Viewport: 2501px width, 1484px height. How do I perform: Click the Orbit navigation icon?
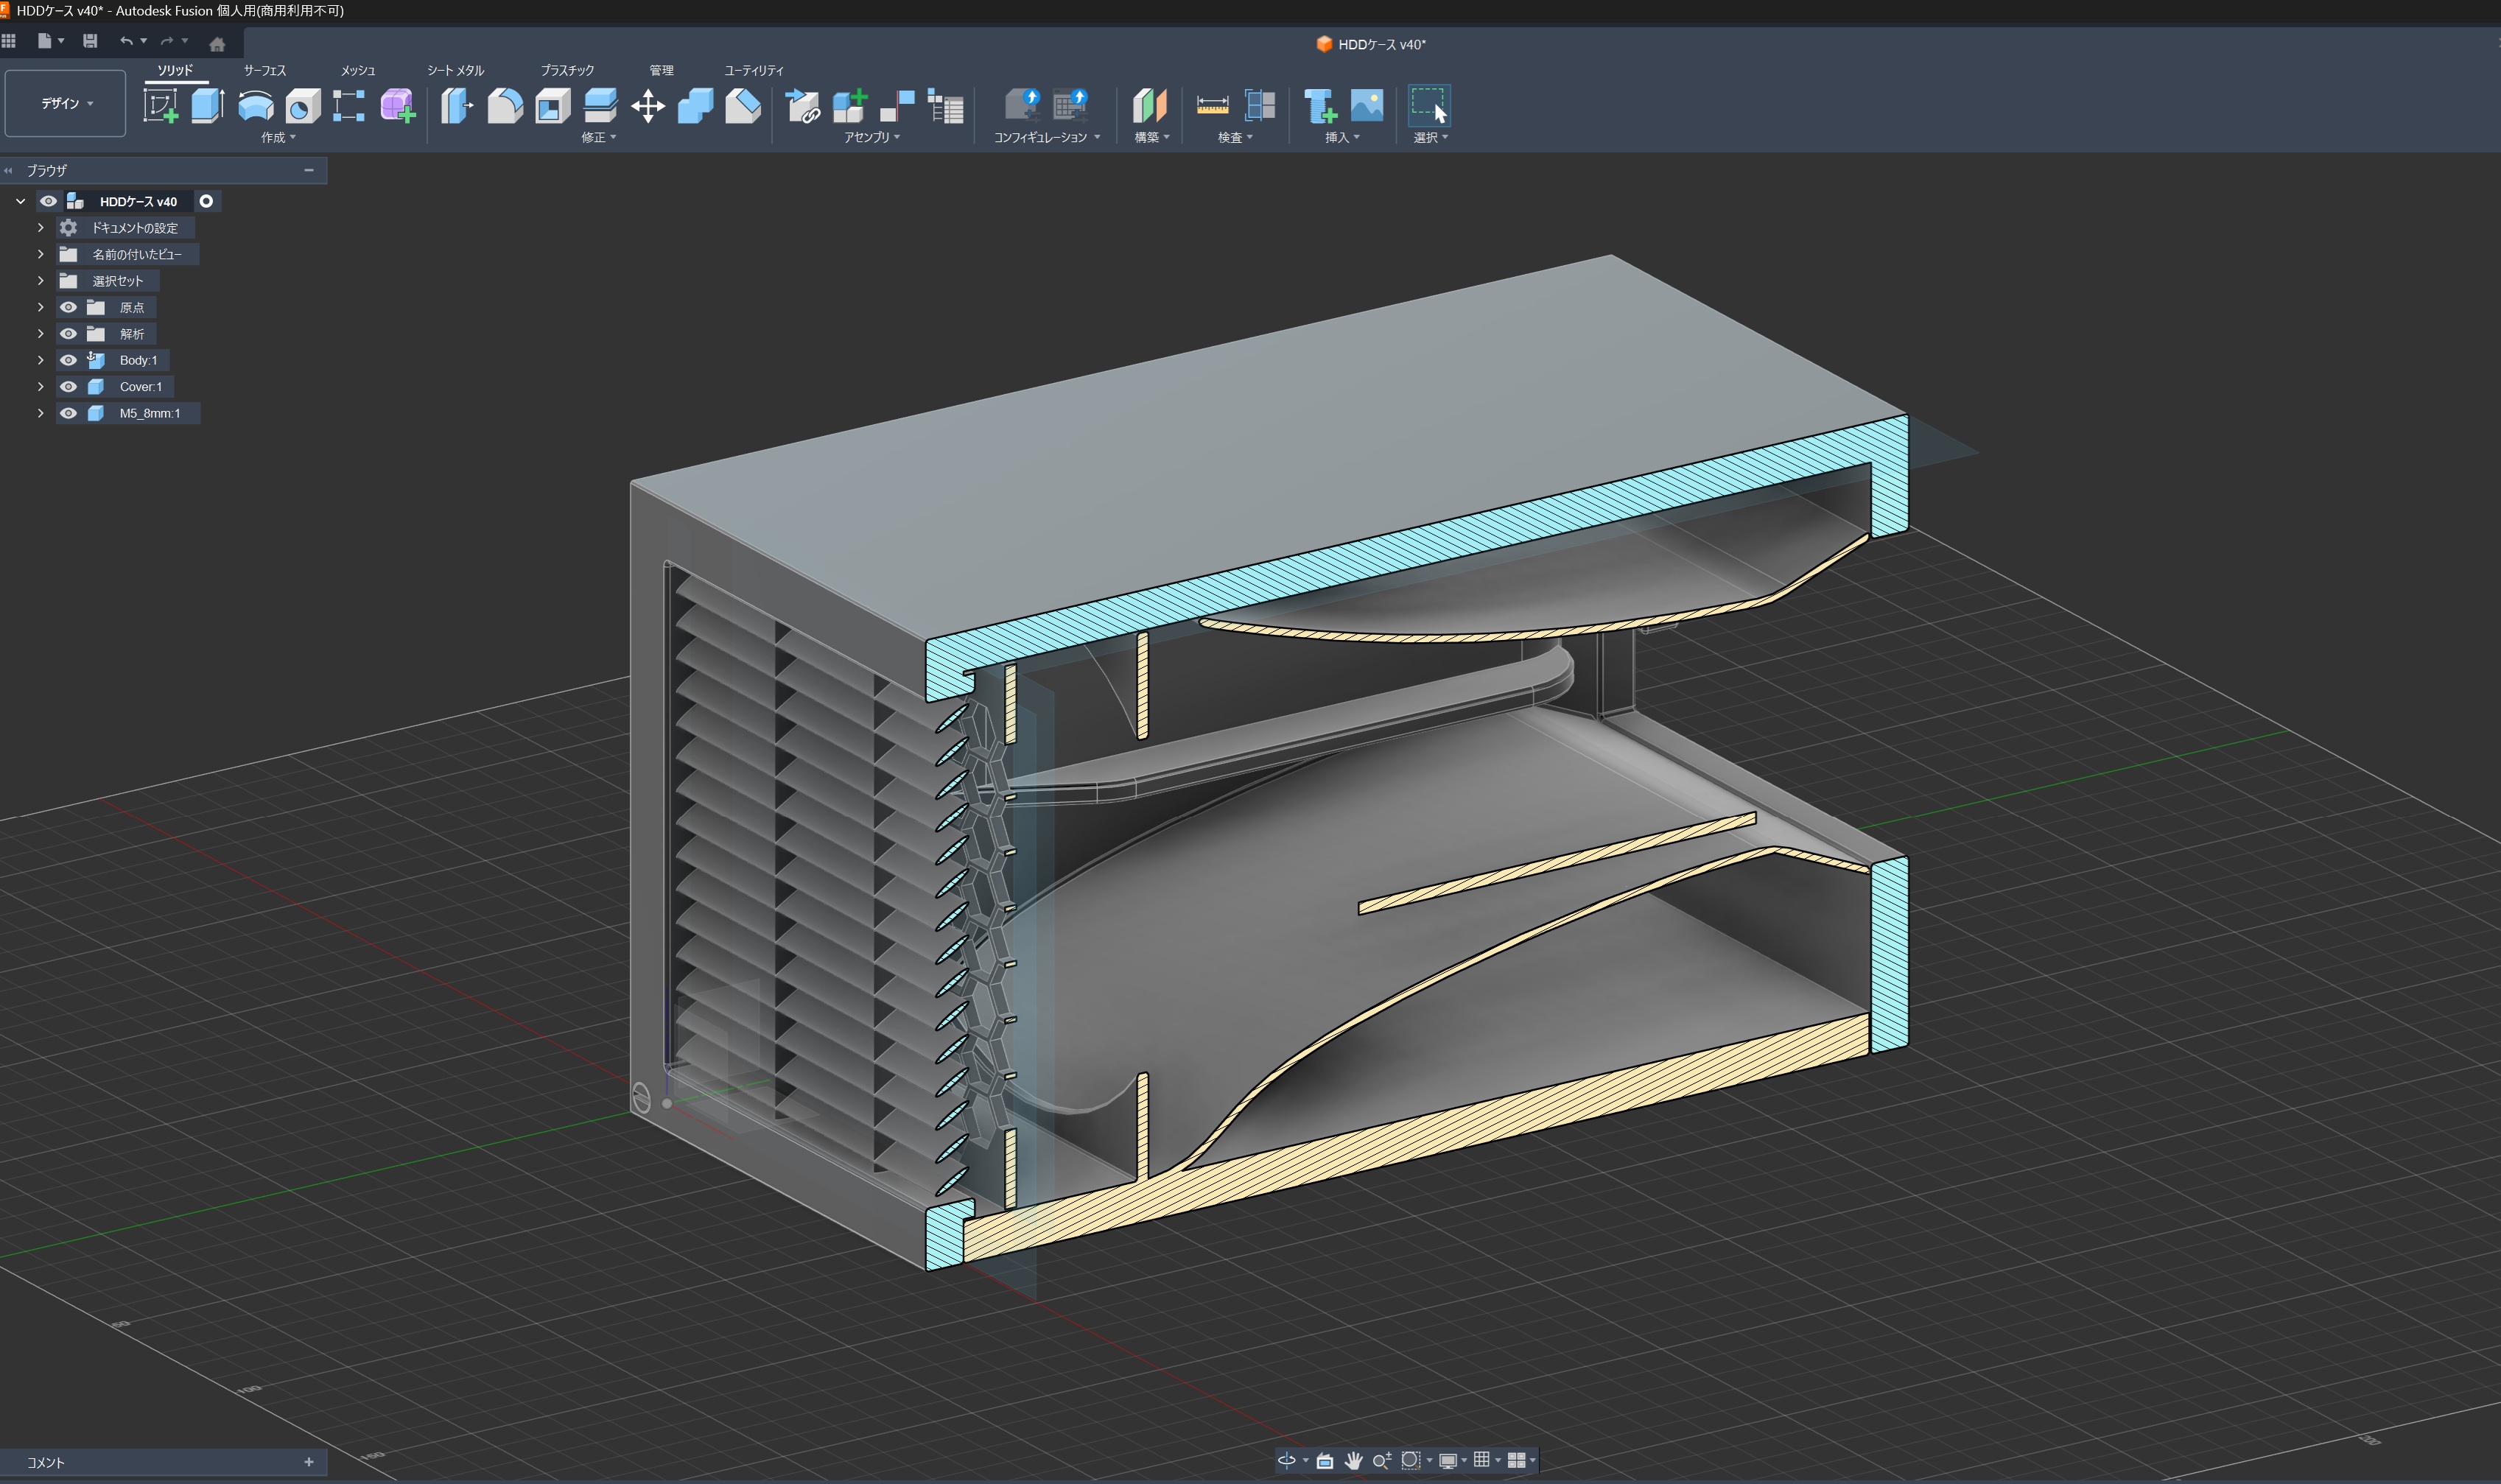point(1286,1460)
